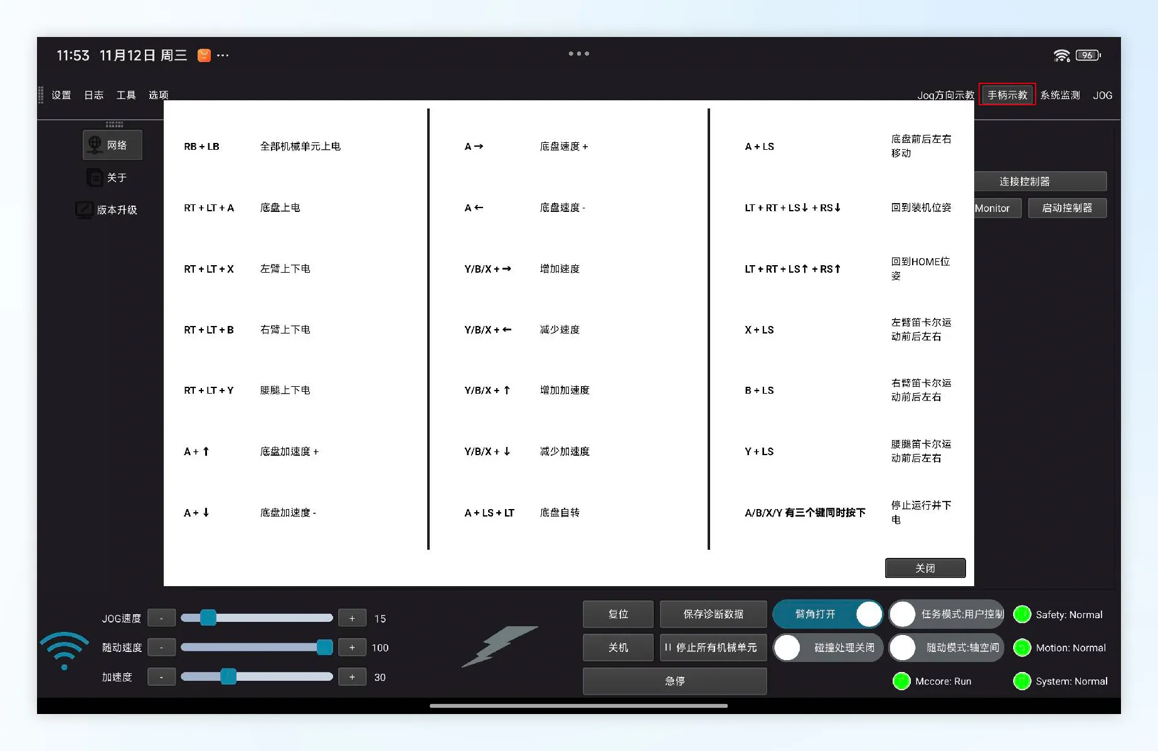The width and height of the screenshot is (1158, 751).
Task: Click the Mccore Run green status light
Action: coord(901,681)
